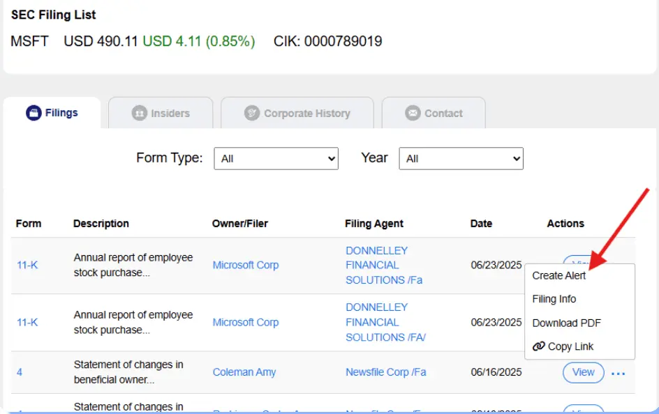Click Form 4 link for Coleman Amy
The image size is (659, 414).
pyautogui.click(x=20, y=372)
